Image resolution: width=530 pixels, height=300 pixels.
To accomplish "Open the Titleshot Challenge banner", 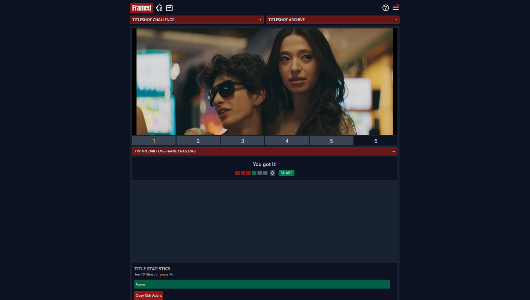I will (x=197, y=20).
